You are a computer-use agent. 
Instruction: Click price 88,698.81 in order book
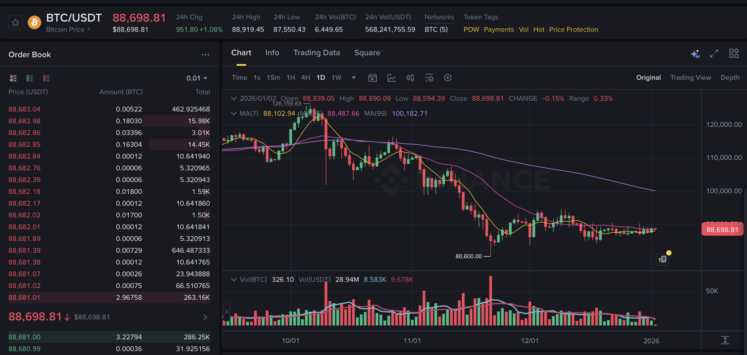pyautogui.click(x=34, y=316)
